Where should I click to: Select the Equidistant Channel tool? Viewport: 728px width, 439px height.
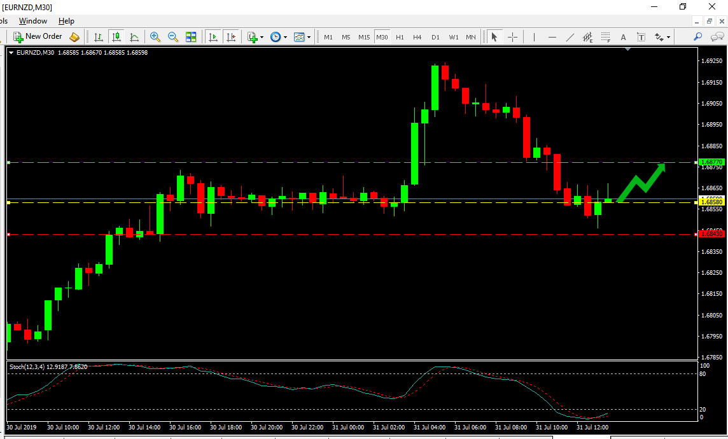(588, 37)
